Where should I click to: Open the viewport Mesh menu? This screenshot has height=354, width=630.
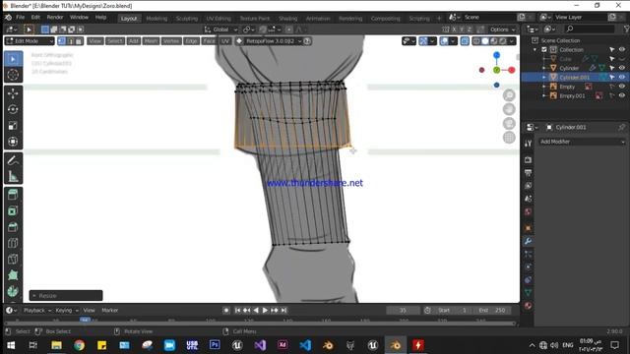(151, 41)
